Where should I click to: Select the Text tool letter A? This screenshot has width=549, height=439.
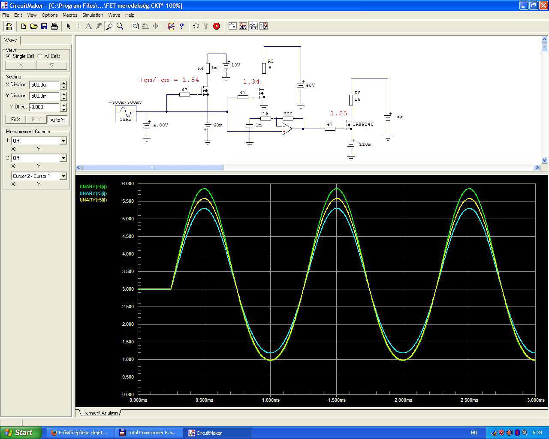[x=88, y=26]
